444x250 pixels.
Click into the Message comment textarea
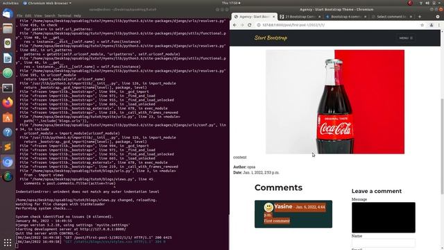click(x=384, y=217)
